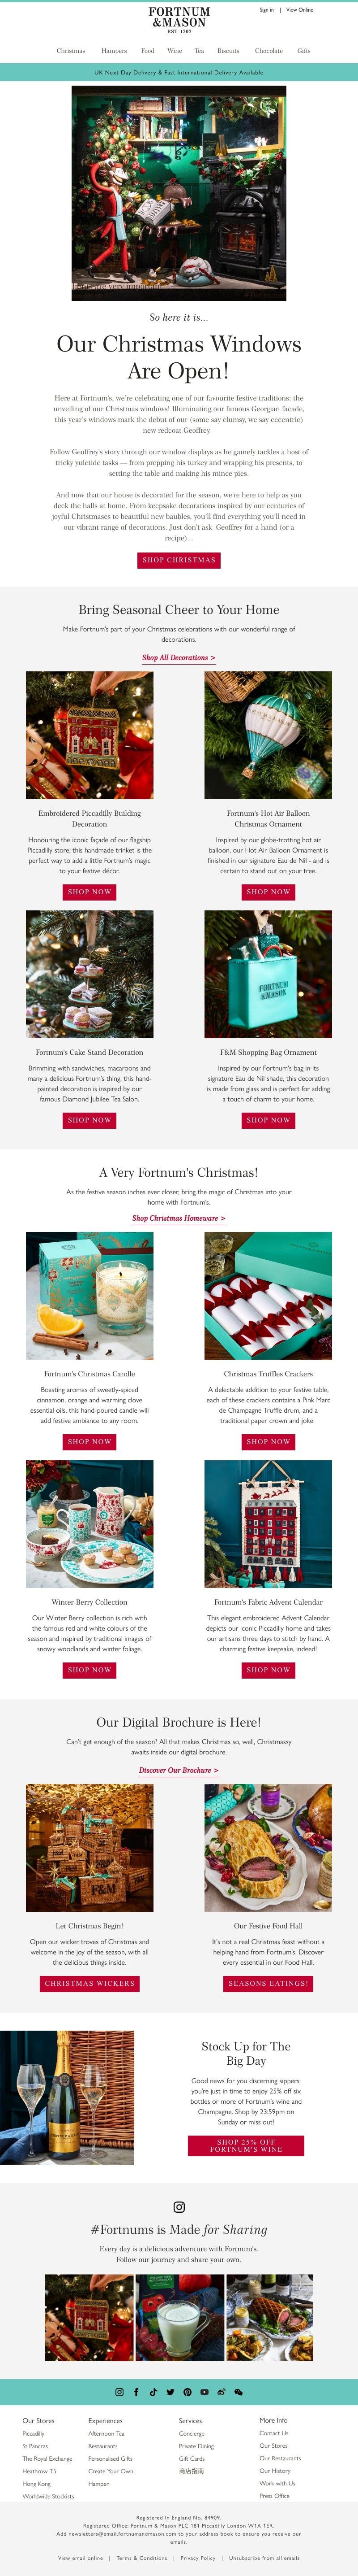Viewport: 358px width, 2576px height.
Task: Click the CHRISTMAS WICKERS button
Action: pos(90,1983)
